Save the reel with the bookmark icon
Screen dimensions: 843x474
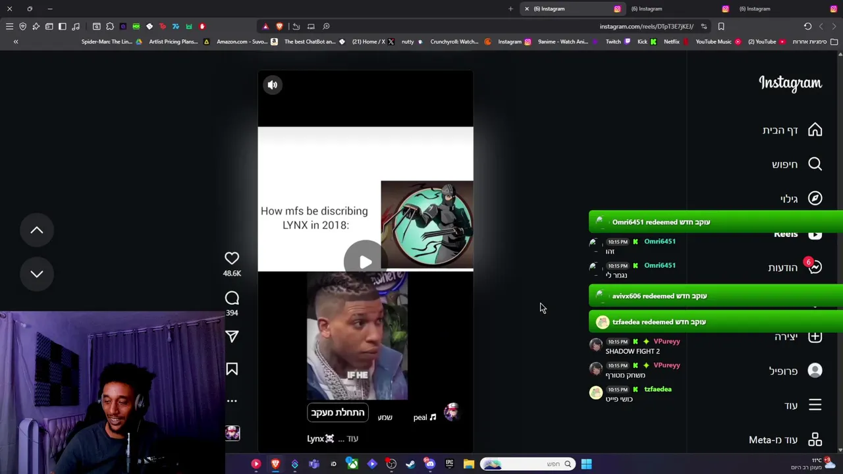[x=232, y=369]
